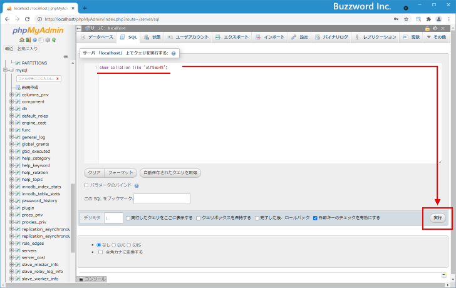
Task: Select the EUC encoding radio
Action: pyautogui.click(x=114, y=245)
